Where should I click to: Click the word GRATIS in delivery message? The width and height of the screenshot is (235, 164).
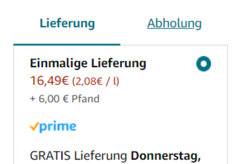point(50,156)
